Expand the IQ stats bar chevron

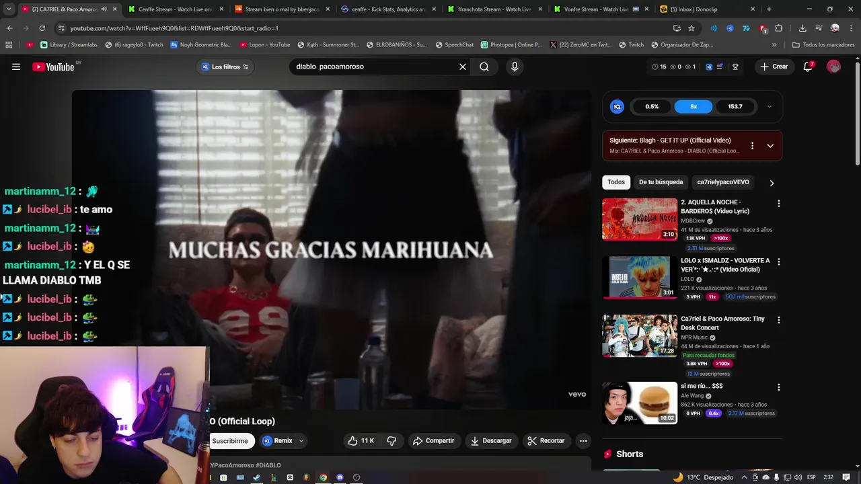click(x=770, y=106)
